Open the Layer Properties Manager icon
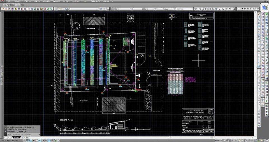This screenshot has width=269, height=142. pos(56,9)
